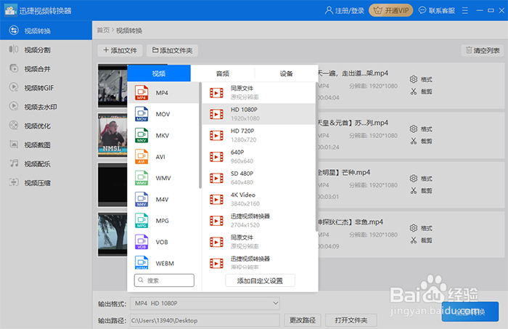Select the MKV format icon
The image size is (508, 329).
142,136
